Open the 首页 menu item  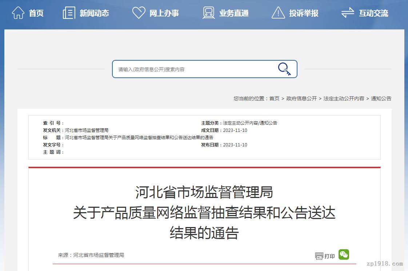pyautogui.click(x=36, y=13)
